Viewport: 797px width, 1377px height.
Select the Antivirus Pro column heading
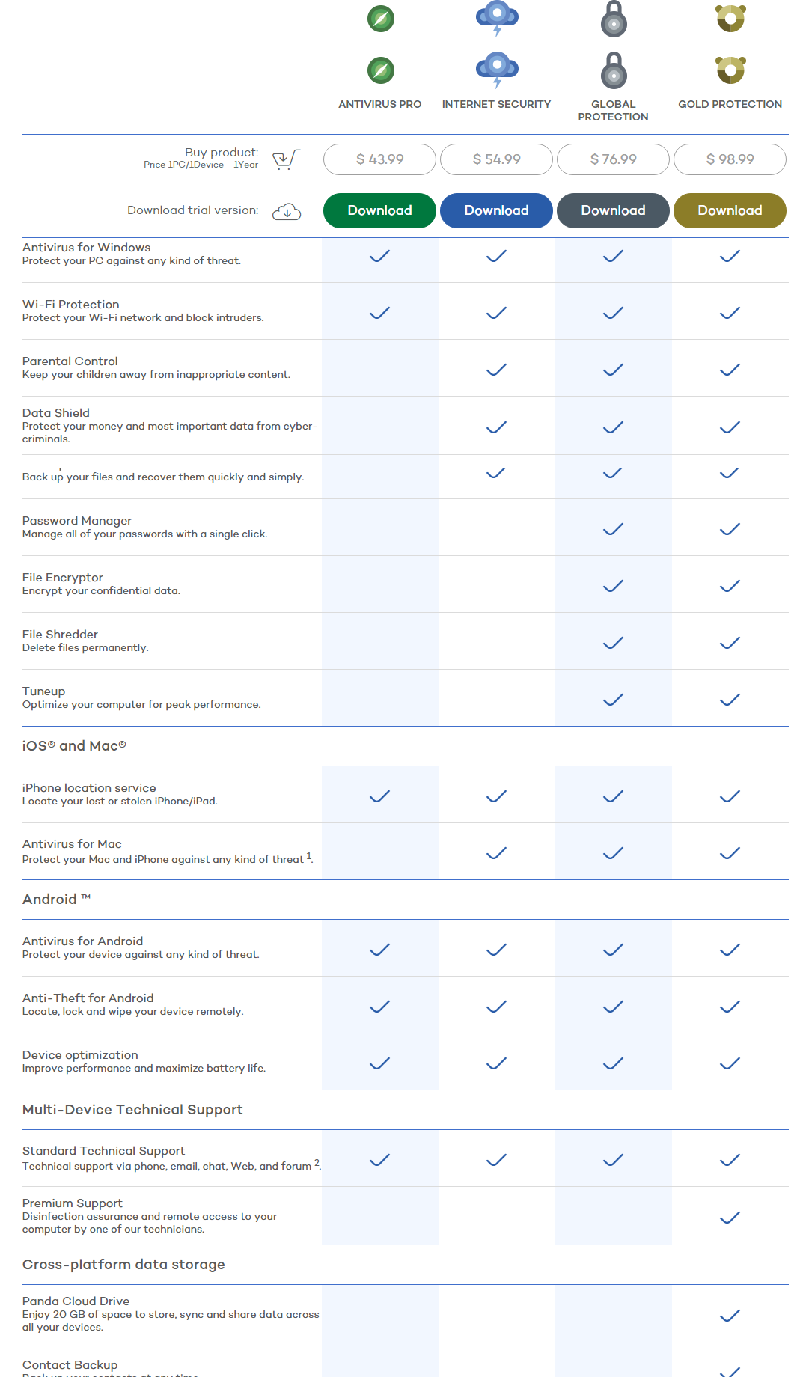tap(379, 104)
